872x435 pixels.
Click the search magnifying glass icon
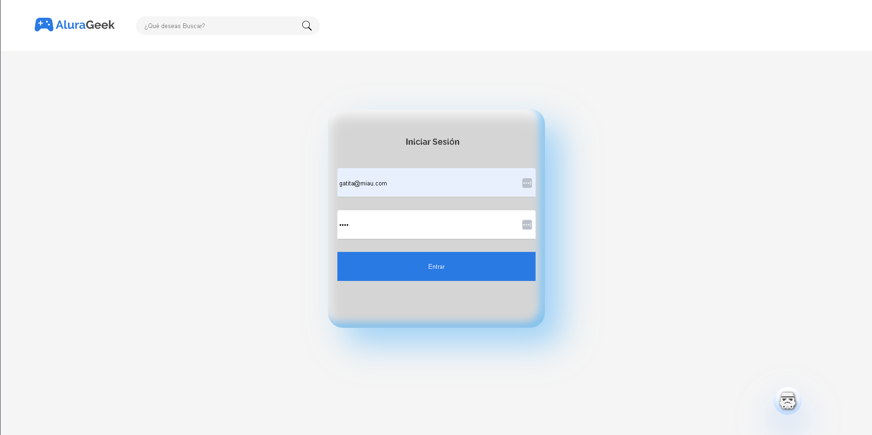point(307,26)
